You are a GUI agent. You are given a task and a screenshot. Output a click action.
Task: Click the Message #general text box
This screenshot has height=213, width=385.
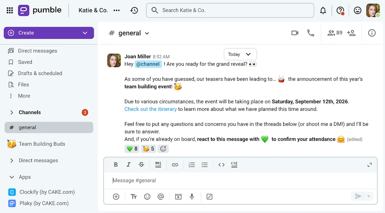point(240,181)
